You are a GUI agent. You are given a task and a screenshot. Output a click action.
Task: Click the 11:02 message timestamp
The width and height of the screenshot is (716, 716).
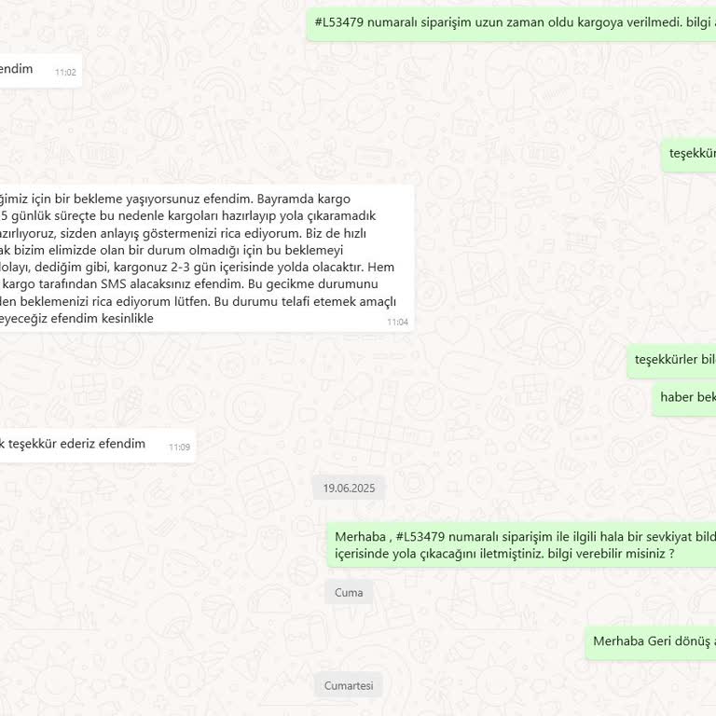pyautogui.click(x=65, y=72)
